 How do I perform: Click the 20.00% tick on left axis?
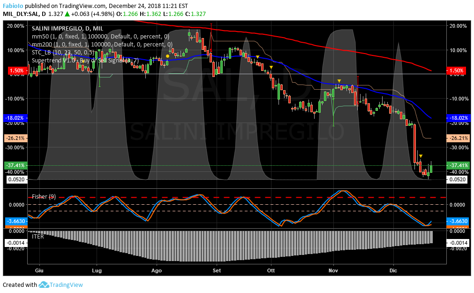pyautogui.click(x=16, y=26)
